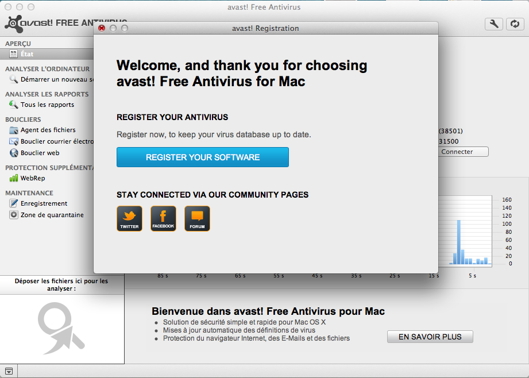Click the EN SAVOIR PLUS button
The width and height of the screenshot is (529, 378).
coord(430,337)
